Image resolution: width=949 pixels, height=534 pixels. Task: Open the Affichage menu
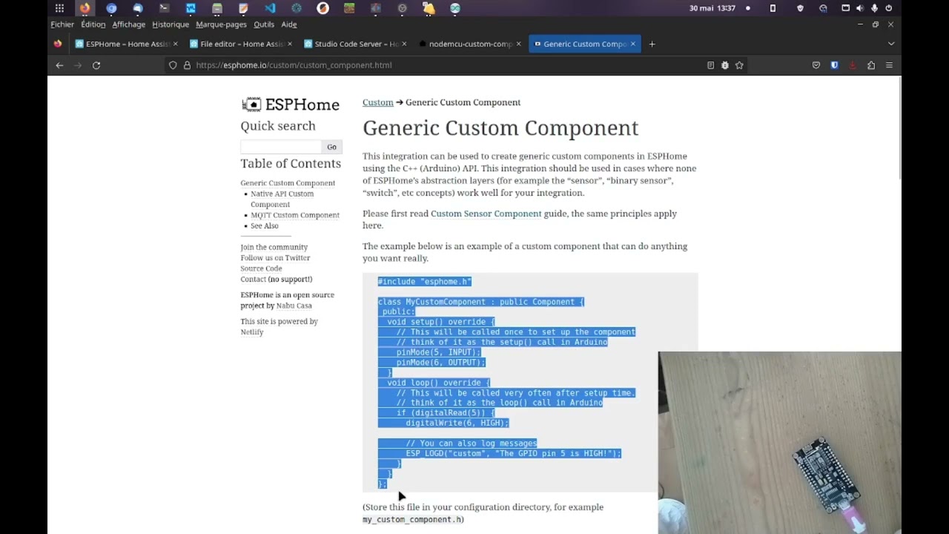coord(129,24)
